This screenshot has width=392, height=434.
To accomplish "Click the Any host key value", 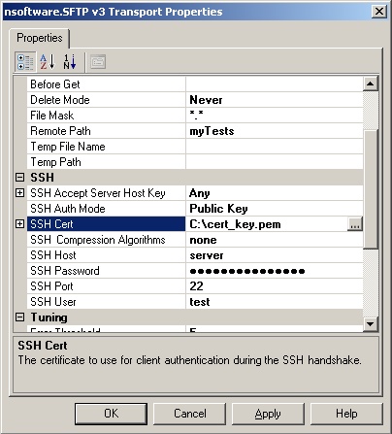I will 275,193.
